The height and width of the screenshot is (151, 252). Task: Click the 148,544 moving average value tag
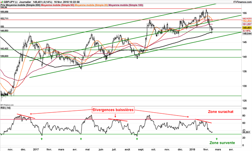[247, 34]
